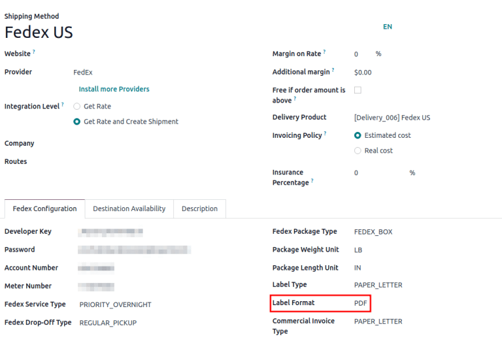502x343 pixels.
Task: Open the Fedex Package Type FEDEX_BOX dropdown
Action: click(373, 231)
